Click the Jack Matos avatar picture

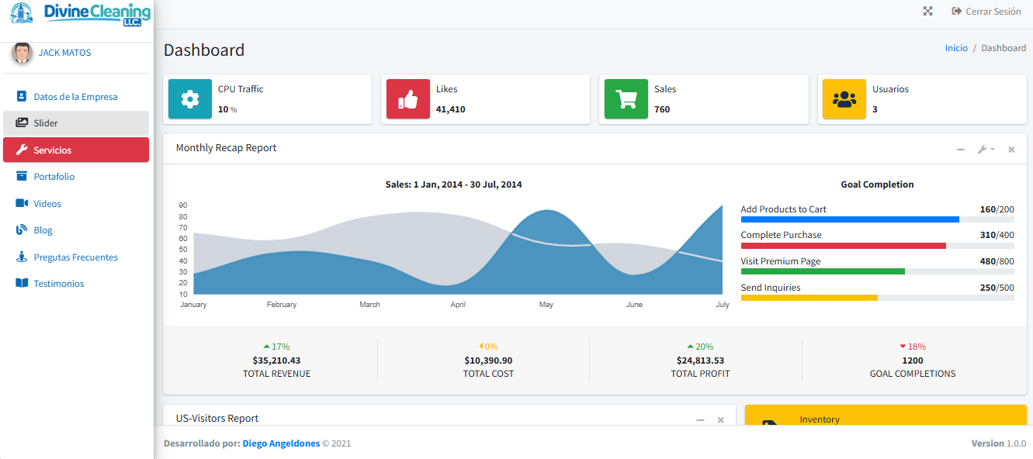[x=22, y=53]
